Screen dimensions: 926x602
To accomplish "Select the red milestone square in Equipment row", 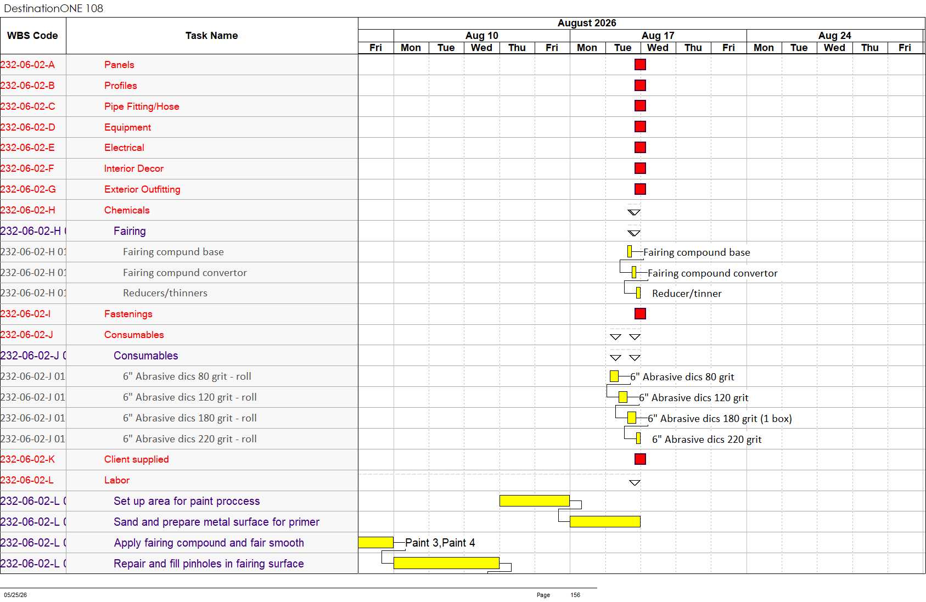I will [x=640, y=127].
